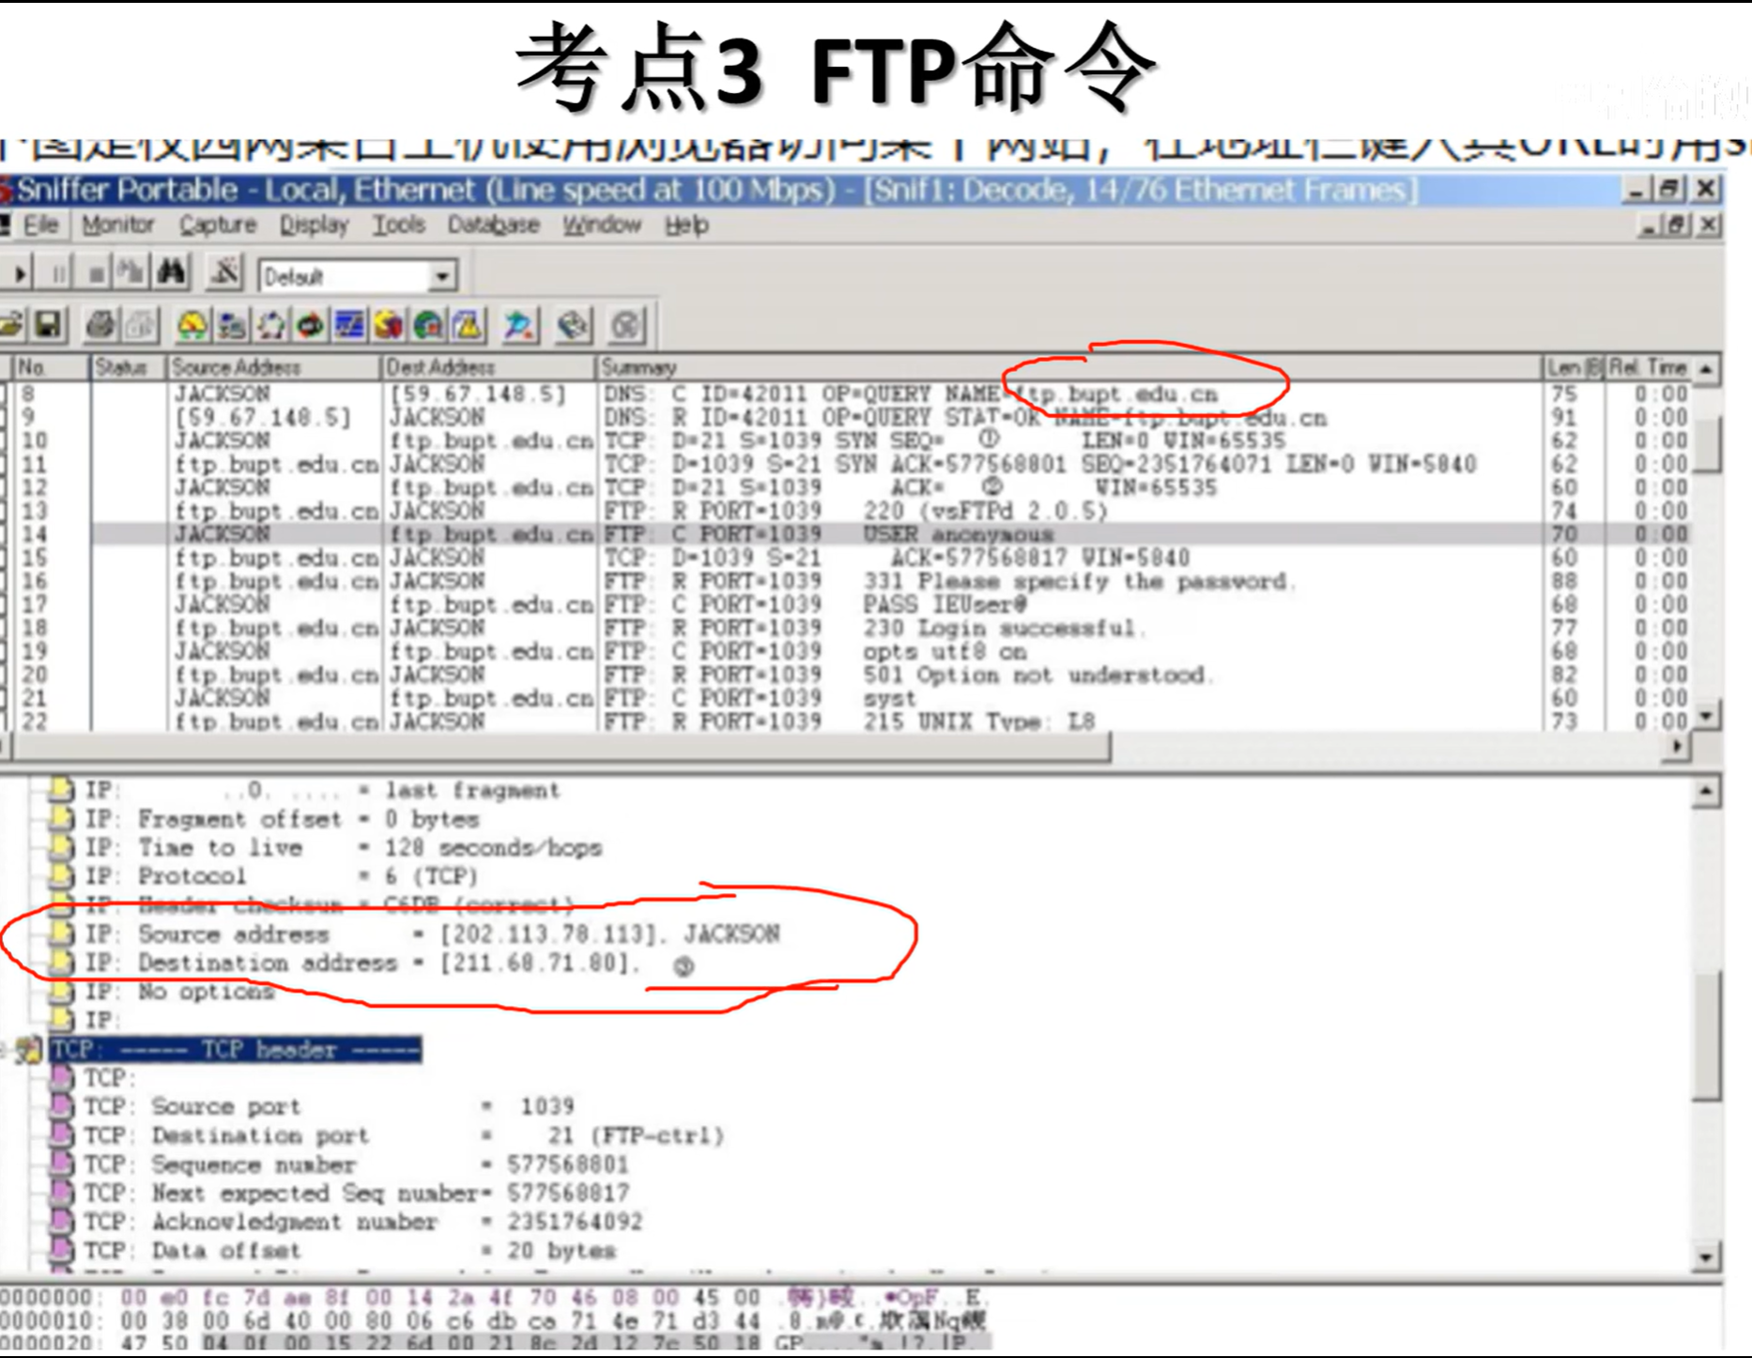Click the packet list scroll-down arrow

[1708, 716]
